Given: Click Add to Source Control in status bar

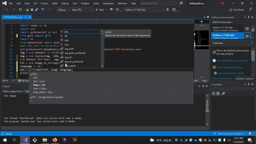Looking at the screenshot, I should pyautogui.click(x=229, y=134).
